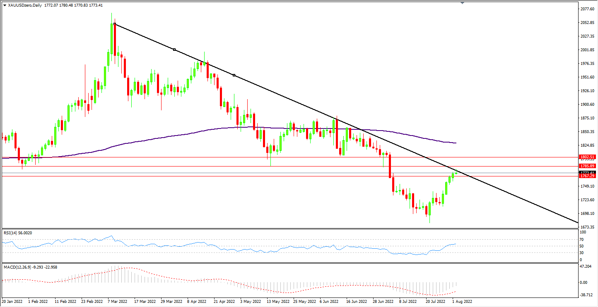Screen dimensions: 598x307
Task: Click the 1773.41 current price label
Action: 588,172
